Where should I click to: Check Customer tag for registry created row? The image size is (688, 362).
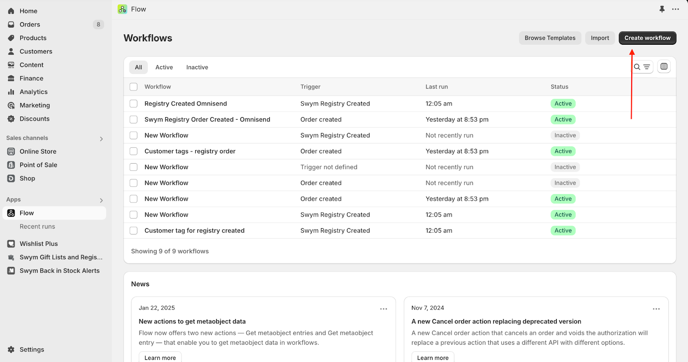coord(134,231)
